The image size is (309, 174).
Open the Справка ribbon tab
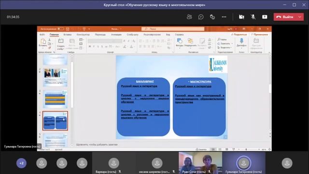(x=179, y=34)
